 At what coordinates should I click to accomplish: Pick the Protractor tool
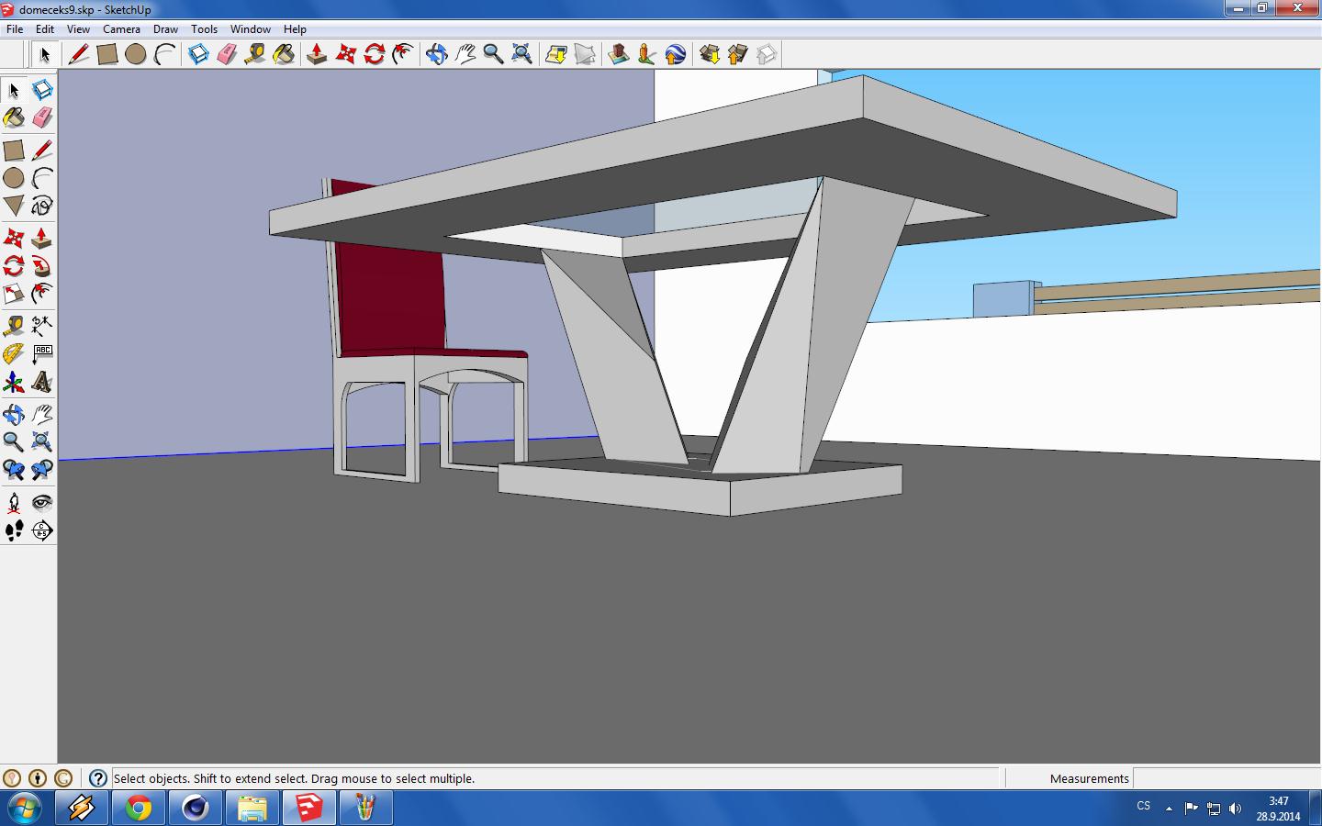point(14,353)
